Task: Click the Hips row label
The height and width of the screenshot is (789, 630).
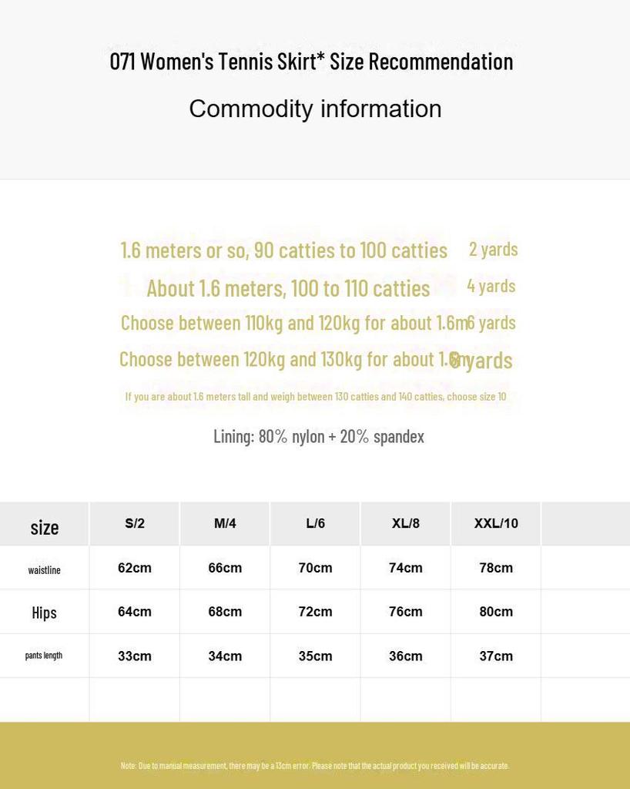Action: [x=44, y=613]
